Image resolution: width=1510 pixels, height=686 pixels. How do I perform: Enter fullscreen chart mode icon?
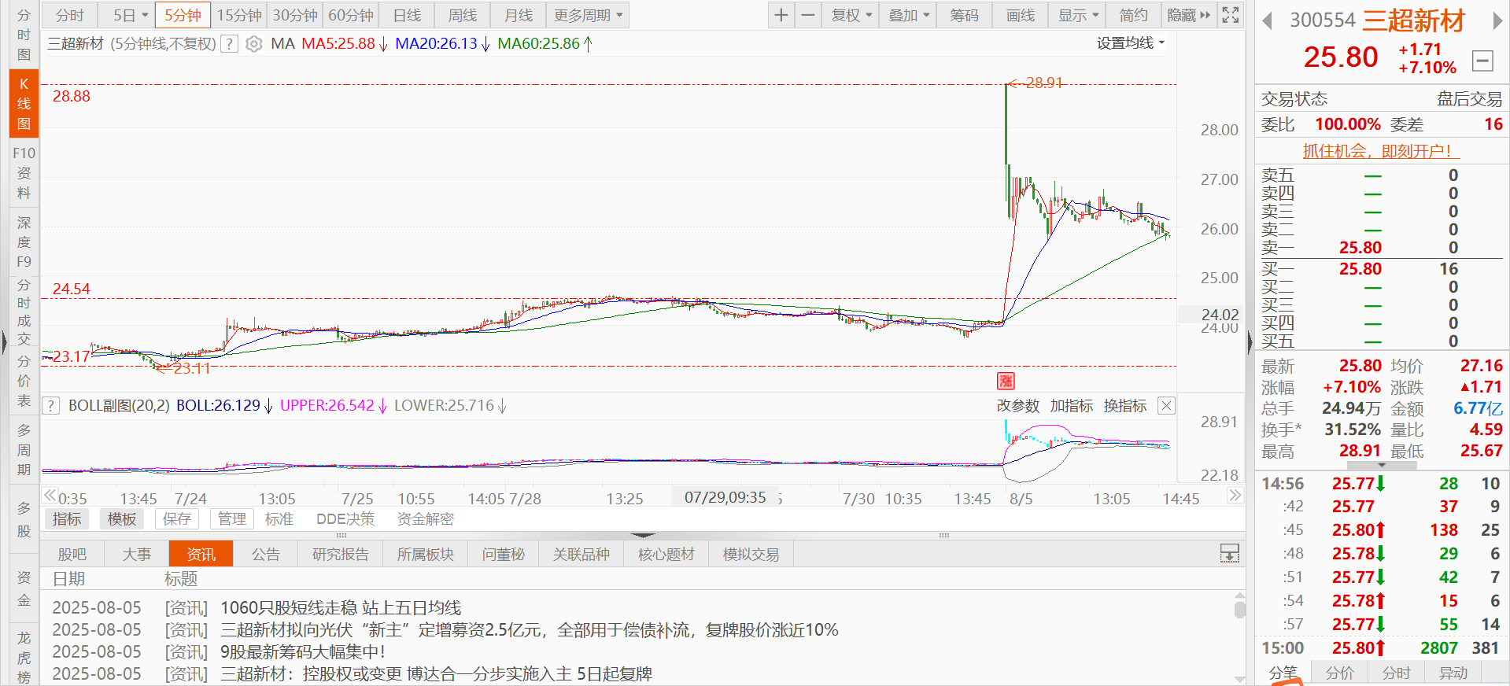click(x=1231, y=15)
